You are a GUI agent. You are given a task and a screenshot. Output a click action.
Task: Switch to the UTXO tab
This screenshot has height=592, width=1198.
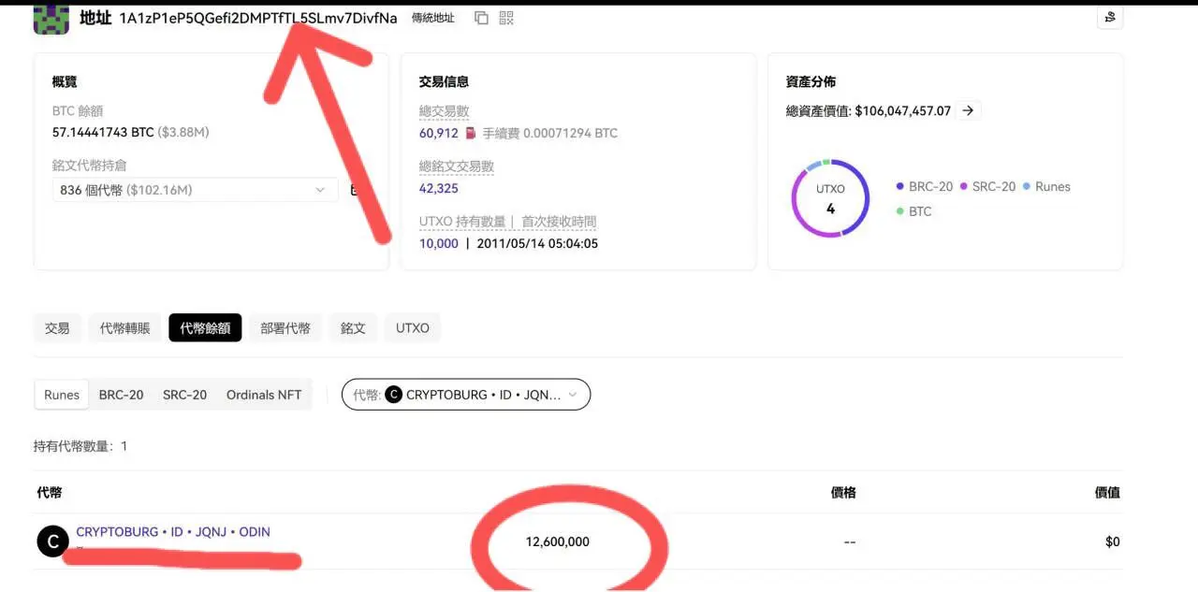pos(412,328)
